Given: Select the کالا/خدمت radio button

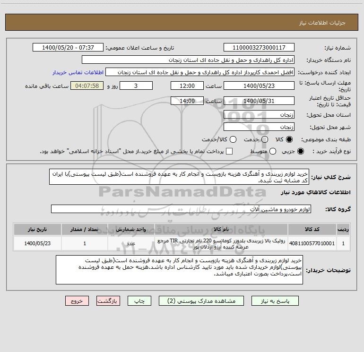Looking at the screenshot, I should [233, 139].
